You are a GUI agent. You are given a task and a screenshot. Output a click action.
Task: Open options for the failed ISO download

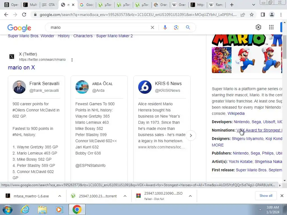190,196
